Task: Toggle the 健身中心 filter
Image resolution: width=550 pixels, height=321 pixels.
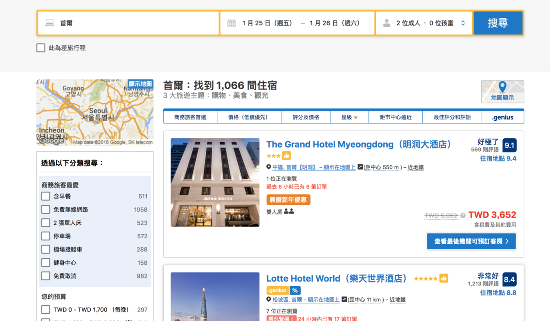Action: click(x=46, y=262)
